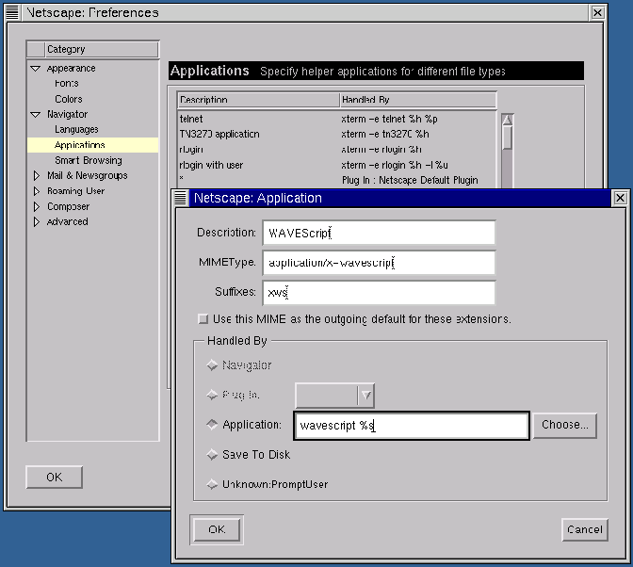633x567 pixels.
Task: Select the rlogin with user row
Action: point(337,165)
